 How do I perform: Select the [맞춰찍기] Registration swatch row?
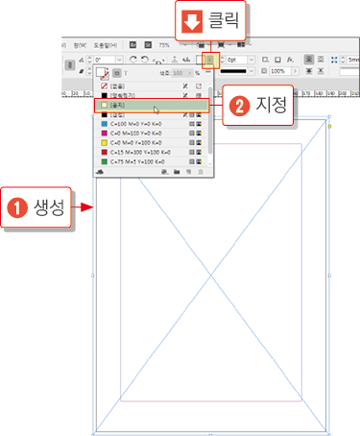point(152,95)
